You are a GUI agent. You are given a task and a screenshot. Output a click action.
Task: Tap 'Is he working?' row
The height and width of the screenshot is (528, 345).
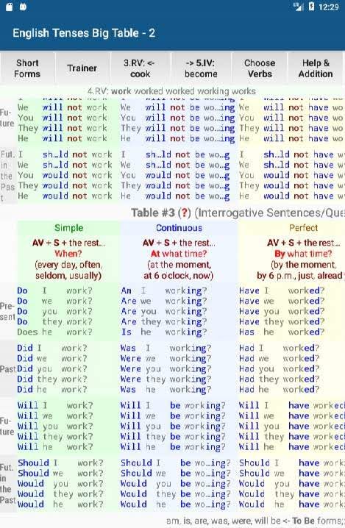point(164,332)
